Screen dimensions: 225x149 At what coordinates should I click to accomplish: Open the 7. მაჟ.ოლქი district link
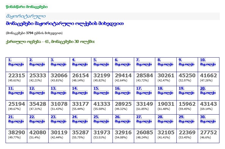coord(144,62)
